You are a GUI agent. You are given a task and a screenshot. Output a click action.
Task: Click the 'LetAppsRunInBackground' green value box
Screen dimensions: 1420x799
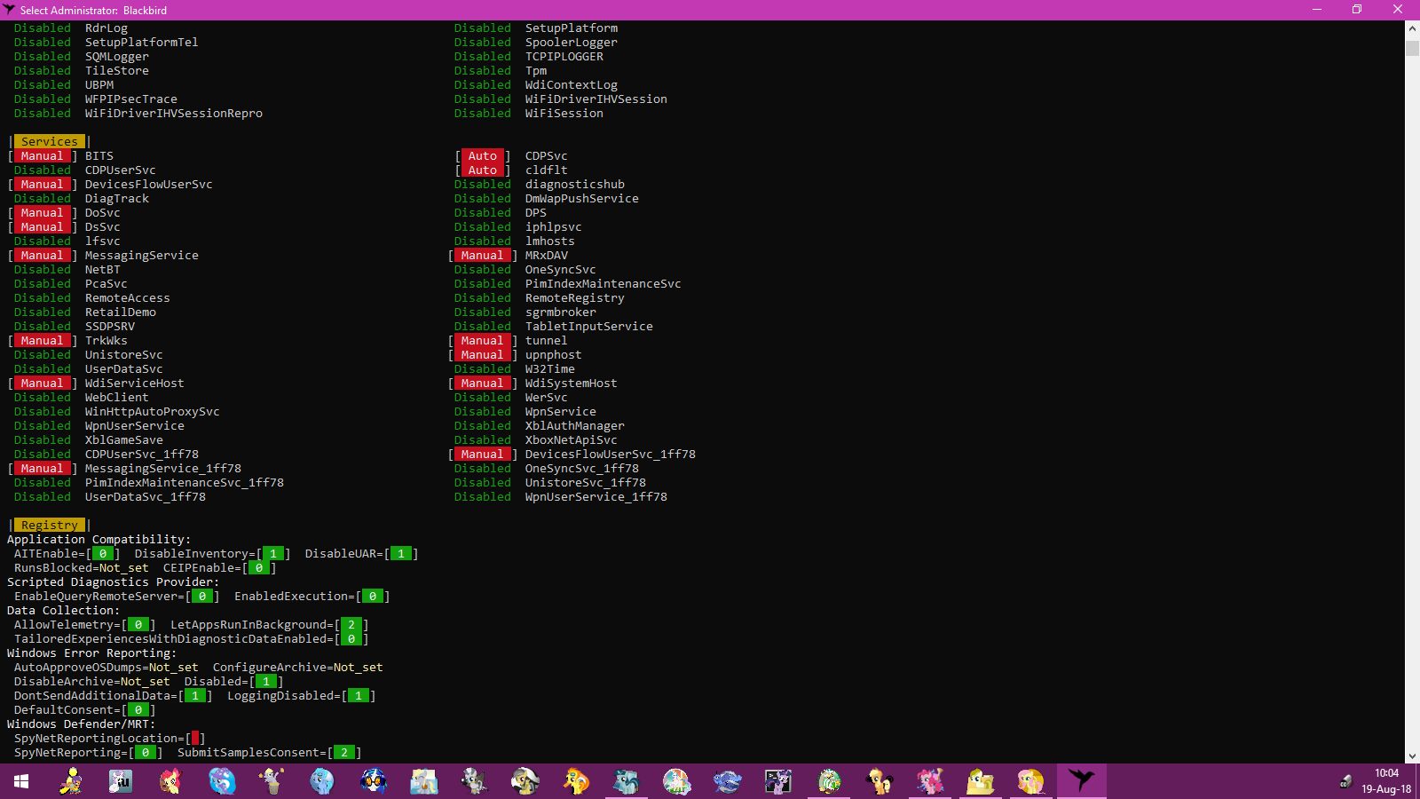coord(351,624)
